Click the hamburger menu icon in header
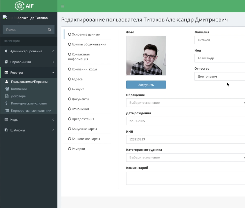This screenshot has height=208, width=245. [62, 6]
